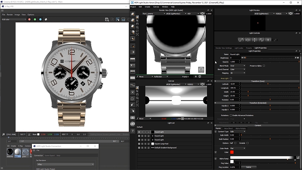Switch to the Light Looks tab
The height and width of the screenshot is (170, 302).
pyautogui.click(x=239, y=48)
